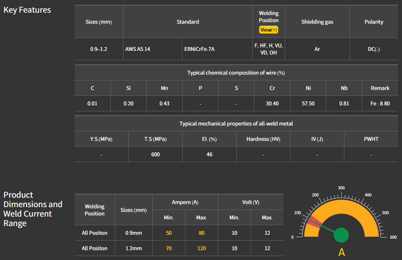Click the green gauge needle hub
This screenshot has height=260, width=402.
point(341,235)
